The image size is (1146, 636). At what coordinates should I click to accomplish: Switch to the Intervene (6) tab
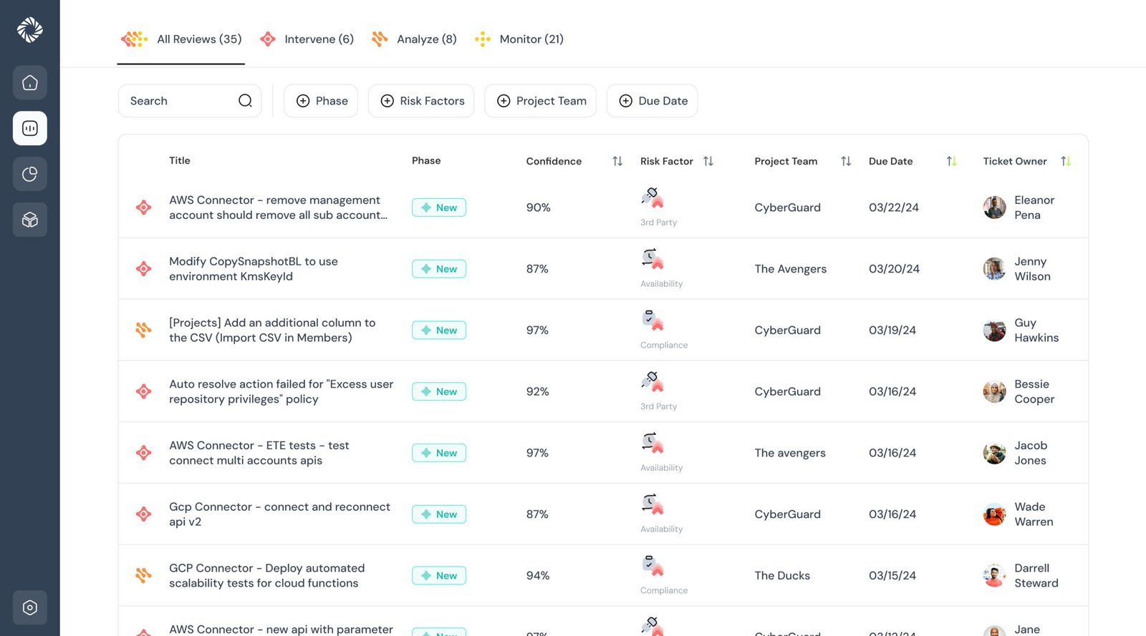pyautogui.click(x=307, y=39)
